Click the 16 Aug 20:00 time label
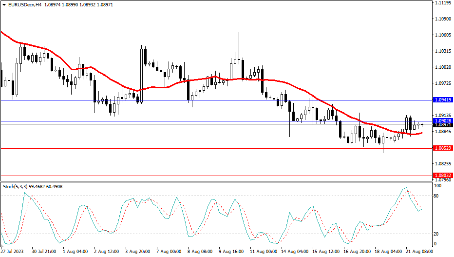 (358, 252)
